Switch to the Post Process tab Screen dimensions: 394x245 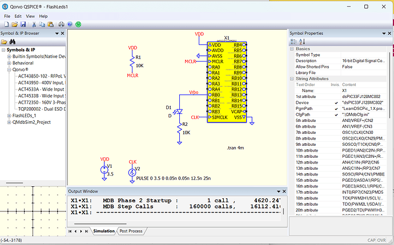tap(131, 231)
